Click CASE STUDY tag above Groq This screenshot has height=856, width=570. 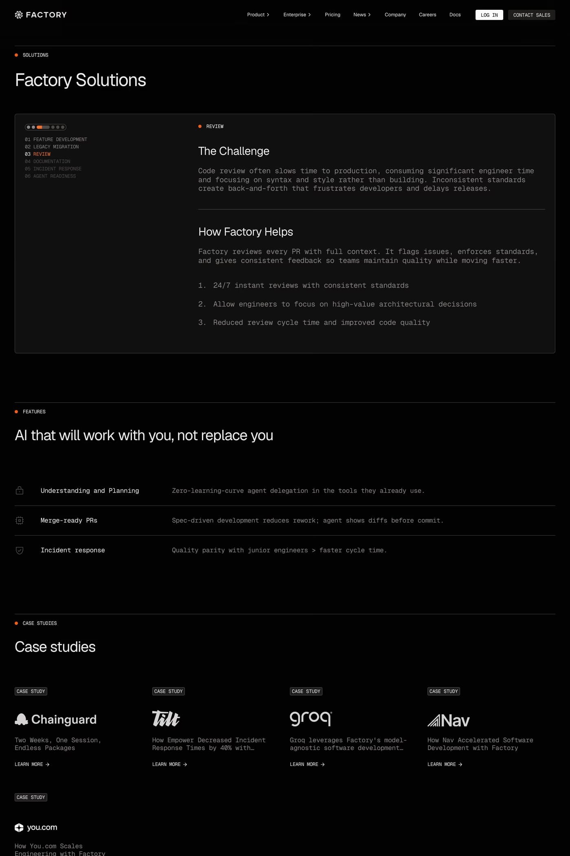click(x=306, y=691)
